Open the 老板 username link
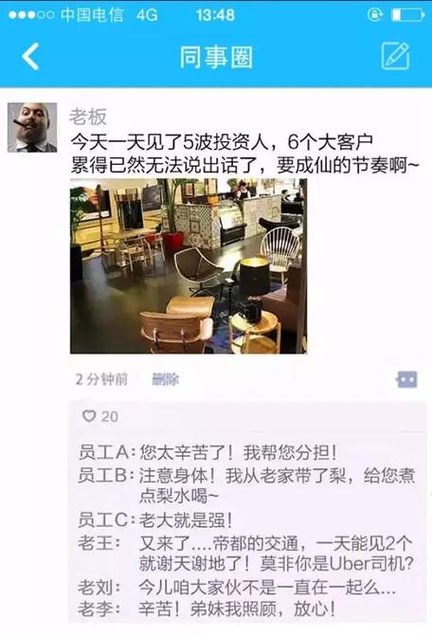This screenshot has height=637, width=432. (x=88, y=117)
